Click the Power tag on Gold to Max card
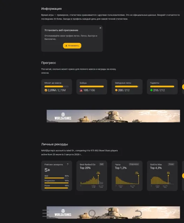 (171, 164)
